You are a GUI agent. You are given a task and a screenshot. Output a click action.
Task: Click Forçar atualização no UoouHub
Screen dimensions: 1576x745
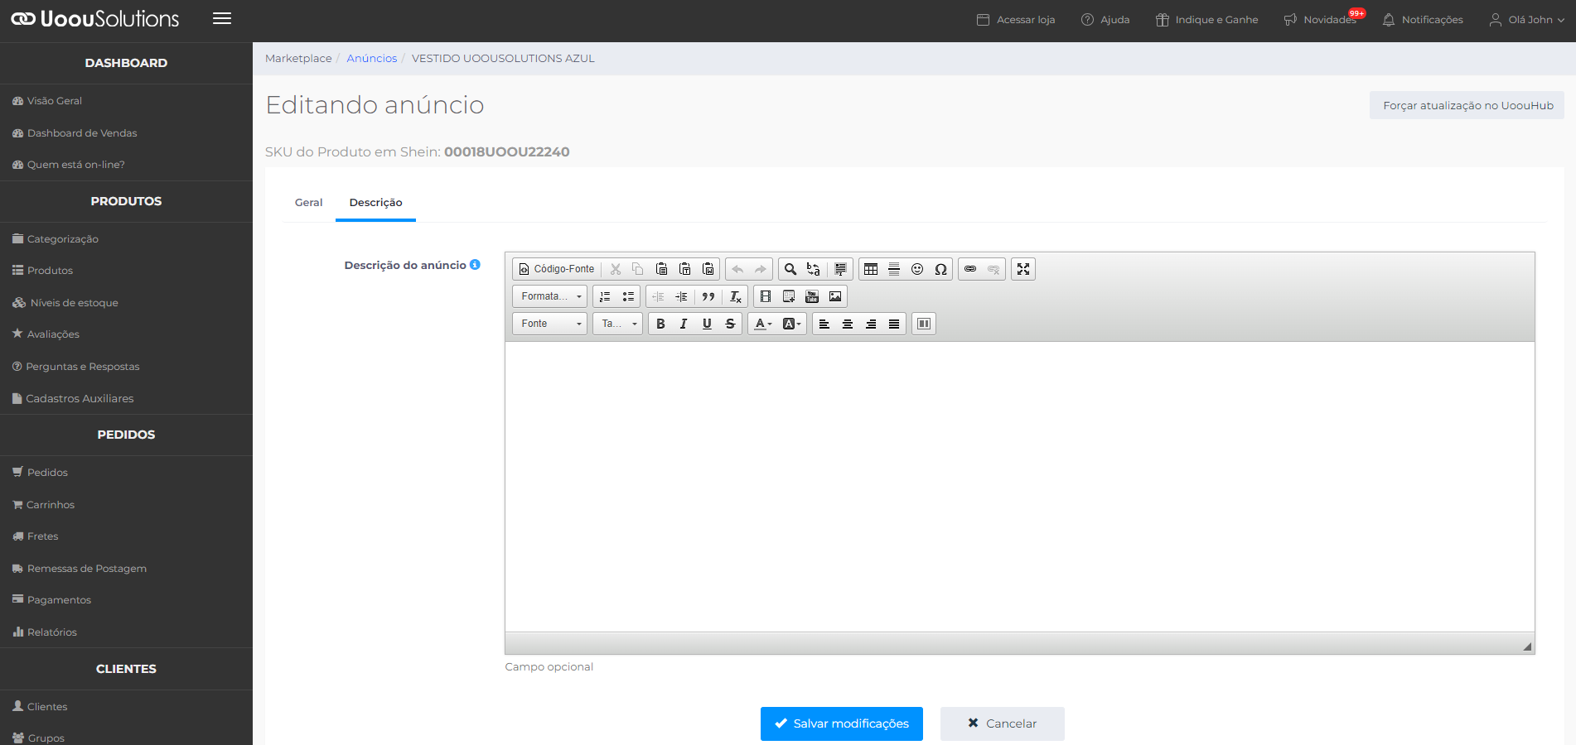pyautogui.click(x=1467, y=105)
